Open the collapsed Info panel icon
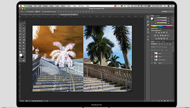Screen dimensions: 190x108 coord(148,25)
